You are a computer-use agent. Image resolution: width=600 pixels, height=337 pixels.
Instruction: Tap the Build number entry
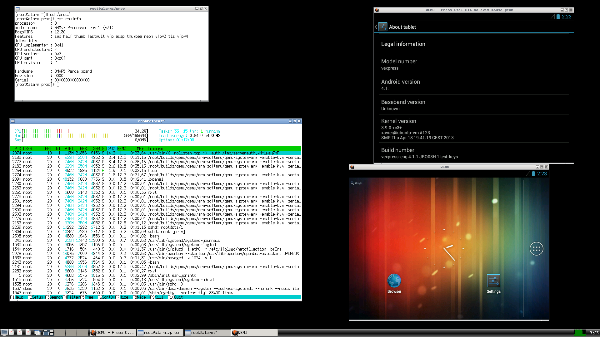(473, 153)
